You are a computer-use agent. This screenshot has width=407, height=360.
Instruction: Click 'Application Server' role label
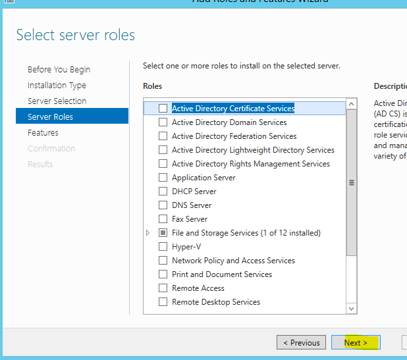tap(203, 178)
